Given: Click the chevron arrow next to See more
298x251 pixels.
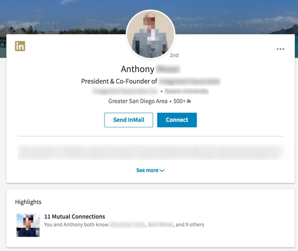Looking at the screenshot, I should tap(162, 171).
